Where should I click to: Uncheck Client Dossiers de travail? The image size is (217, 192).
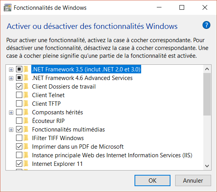19,87
